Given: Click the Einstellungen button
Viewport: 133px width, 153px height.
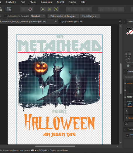Looking at the screenshot, I should (90, 16).
